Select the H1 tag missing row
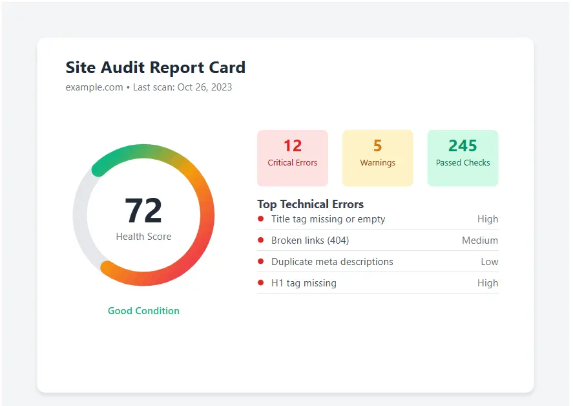 (378, 283)
